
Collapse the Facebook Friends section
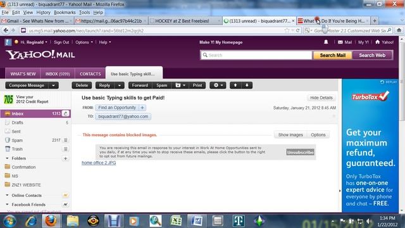point(7,204)
